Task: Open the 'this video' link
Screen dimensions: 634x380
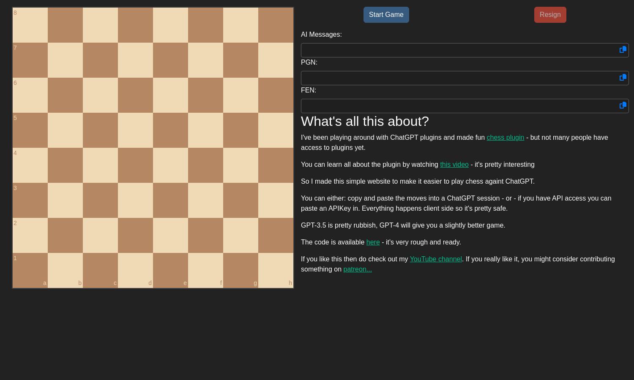Action: (x=454, y=165)
